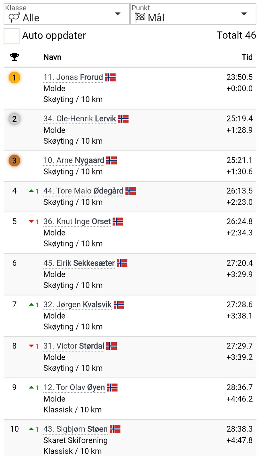Click red down arrow beside Victor Stordal
Screen dimensions: 260x456
(x=31, y=346)
